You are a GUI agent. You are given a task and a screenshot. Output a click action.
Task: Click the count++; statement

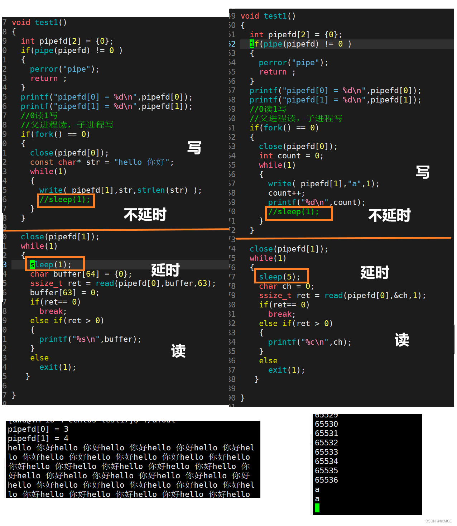pos(287,193)
